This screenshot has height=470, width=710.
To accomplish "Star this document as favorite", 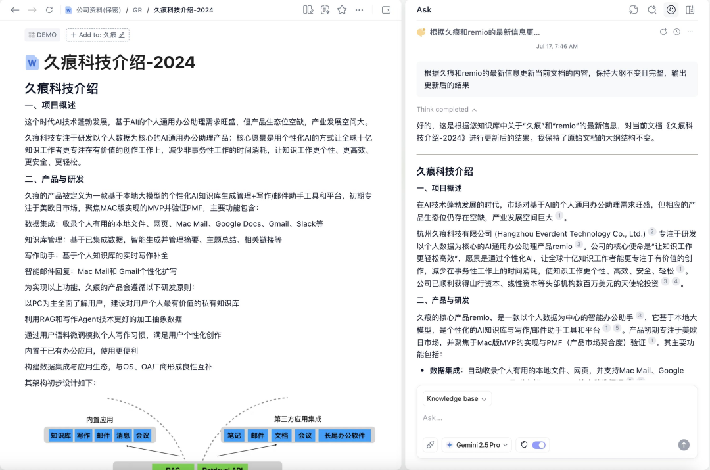I will (x=342, y=10).
